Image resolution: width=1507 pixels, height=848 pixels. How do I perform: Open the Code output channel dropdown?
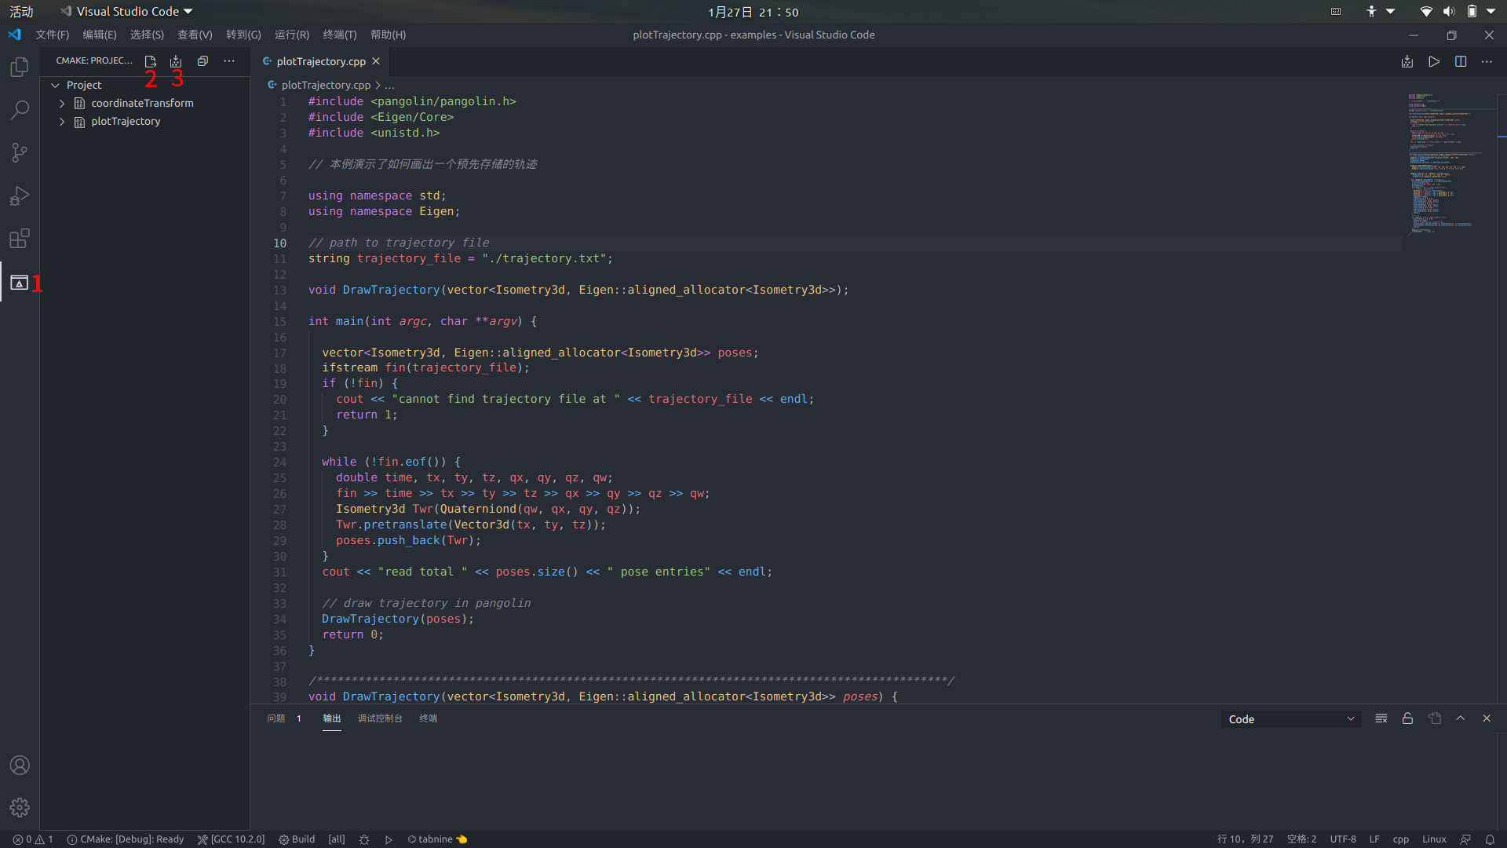tap(1291, 719)
